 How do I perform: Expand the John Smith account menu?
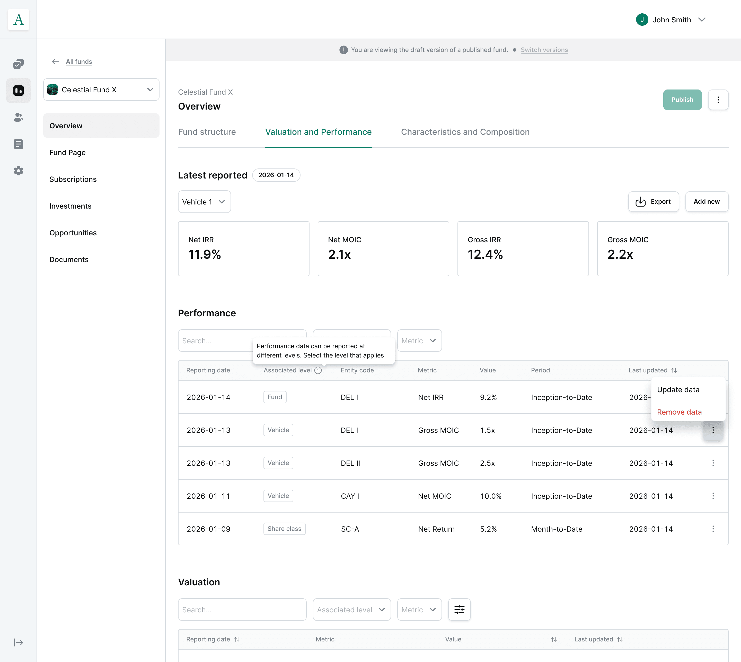[x=702, y=20]
